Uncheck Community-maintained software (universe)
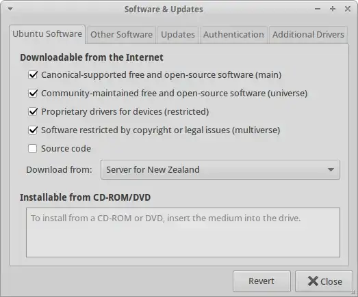358x297 pixels. [x=33, y=93]
